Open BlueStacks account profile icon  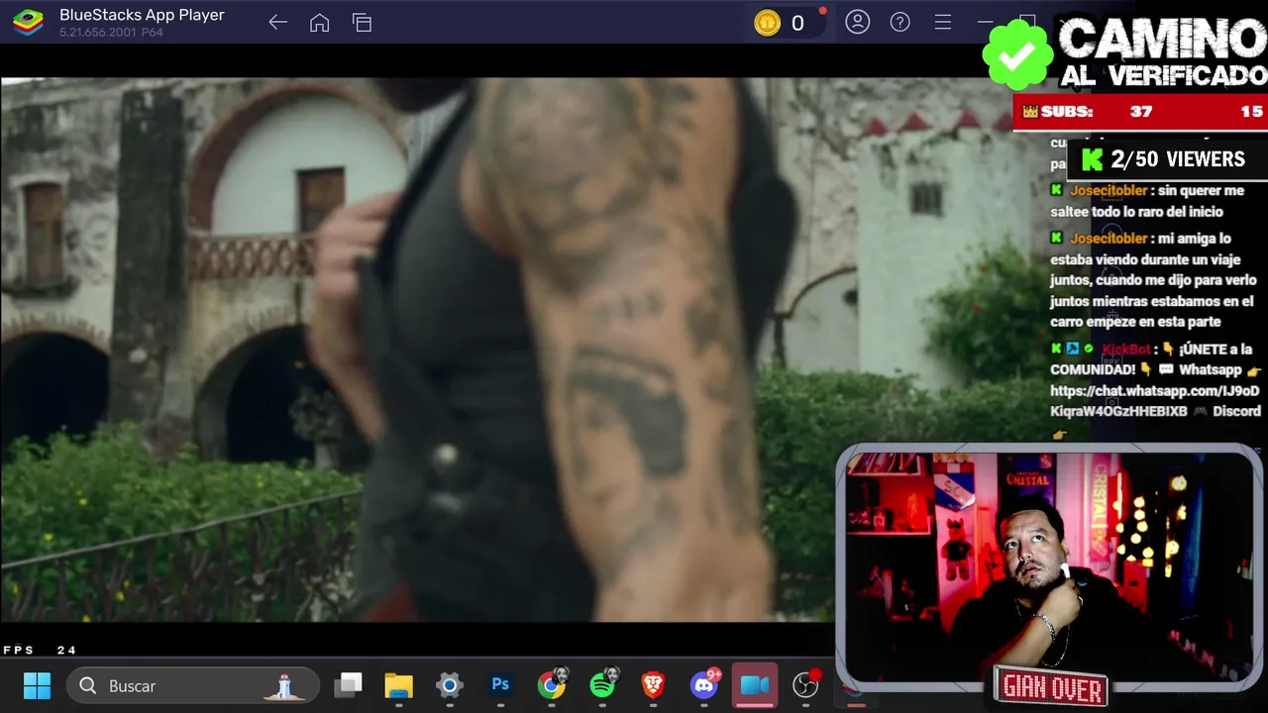pos(858,22)
